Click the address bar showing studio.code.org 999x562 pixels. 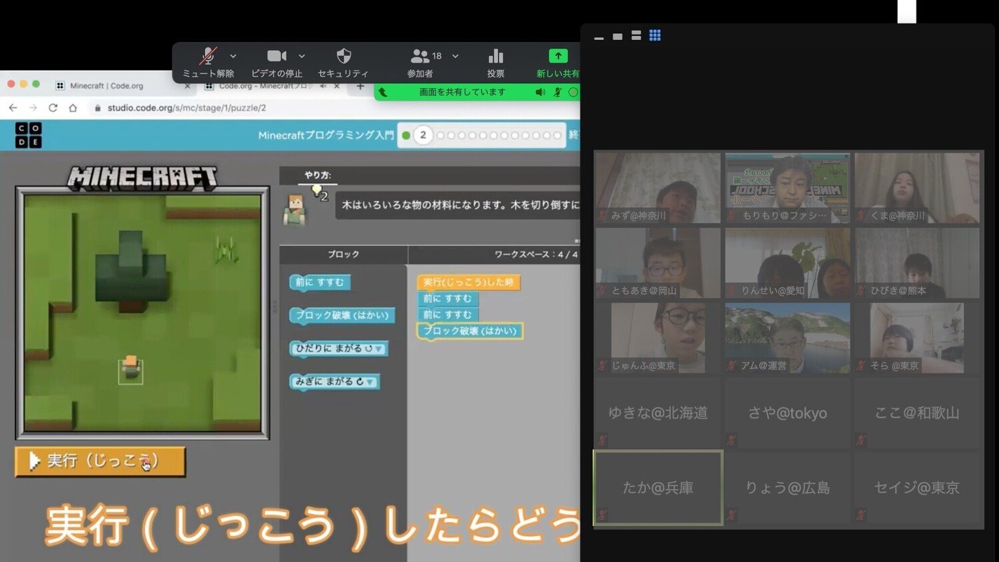click(x=266, y=108)
